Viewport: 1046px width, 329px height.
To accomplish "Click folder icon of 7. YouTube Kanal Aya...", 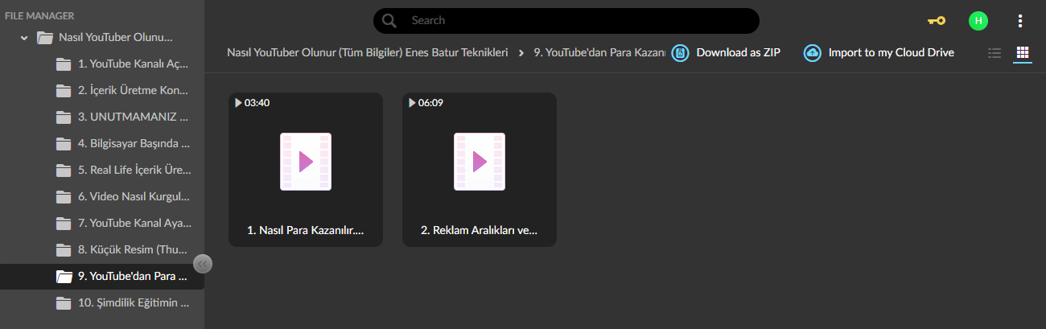I will tap(64, 224).
